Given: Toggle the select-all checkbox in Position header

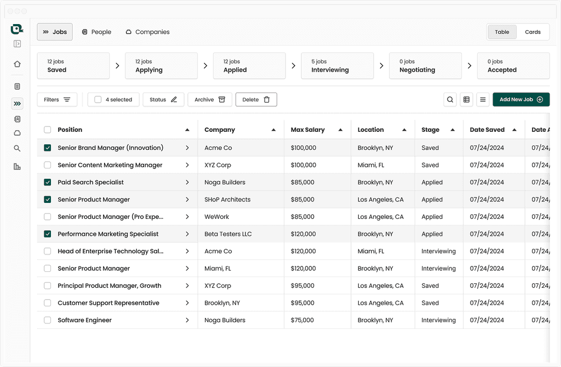Looking at the screenshot, I should pos(47,130).
